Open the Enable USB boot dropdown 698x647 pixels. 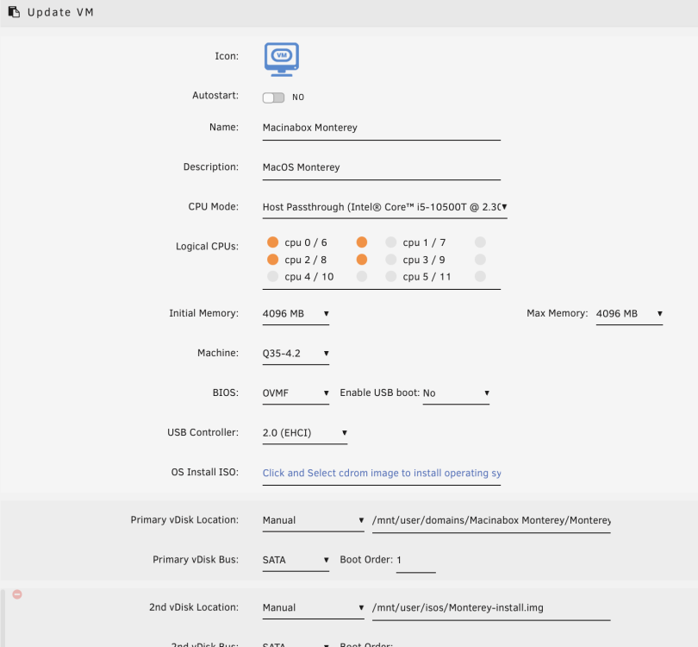(x=456, y=393)
